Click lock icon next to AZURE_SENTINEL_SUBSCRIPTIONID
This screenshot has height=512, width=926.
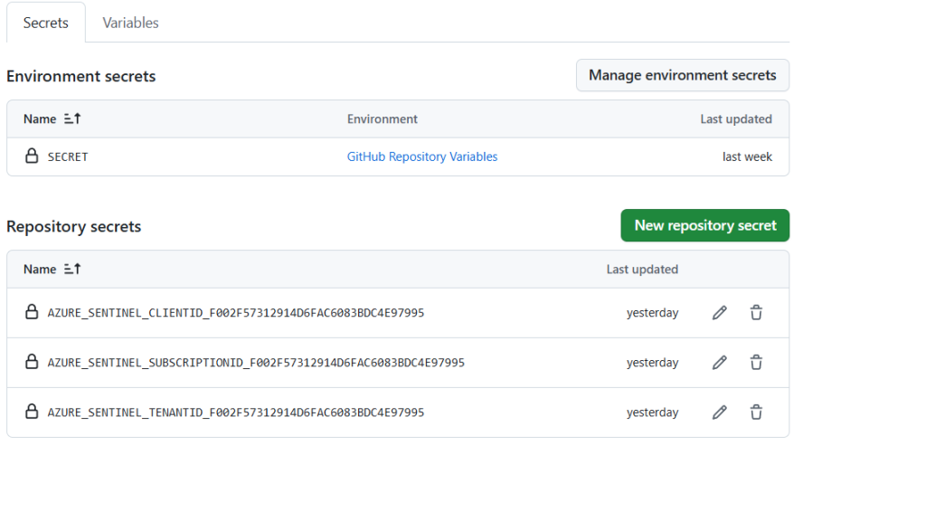(32, 363)
